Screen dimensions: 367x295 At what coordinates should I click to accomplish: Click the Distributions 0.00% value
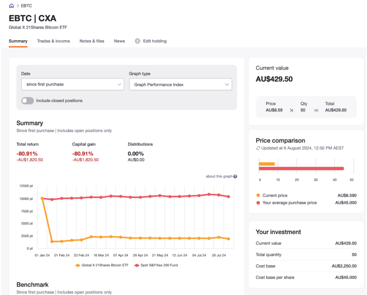pyautogui.click(x=136, y=154)
